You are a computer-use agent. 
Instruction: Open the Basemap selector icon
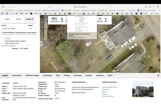100,19
